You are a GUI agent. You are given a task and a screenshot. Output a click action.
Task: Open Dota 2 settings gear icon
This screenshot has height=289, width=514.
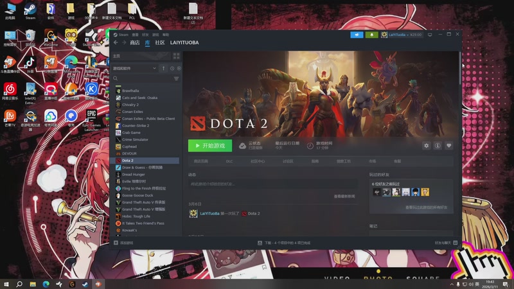426,146
